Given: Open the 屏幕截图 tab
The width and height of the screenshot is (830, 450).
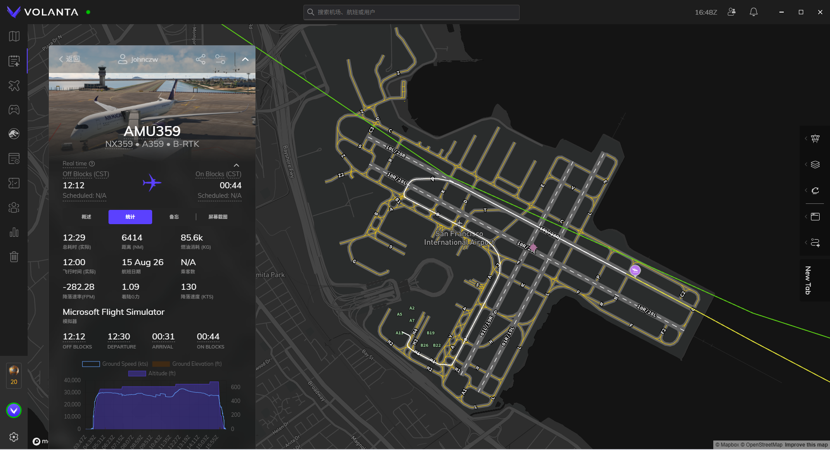Looking at the screenshot, I should coord(218,217).
